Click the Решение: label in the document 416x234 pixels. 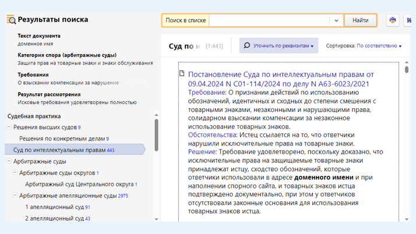202,152
